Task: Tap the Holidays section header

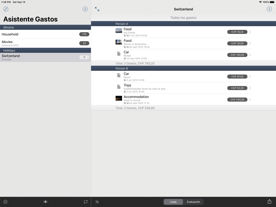Action: [46, 50]
